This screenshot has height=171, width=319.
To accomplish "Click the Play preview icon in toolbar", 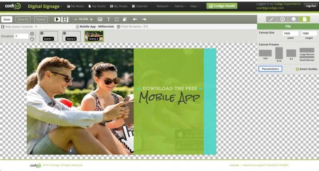I will [x=57, y=19].
